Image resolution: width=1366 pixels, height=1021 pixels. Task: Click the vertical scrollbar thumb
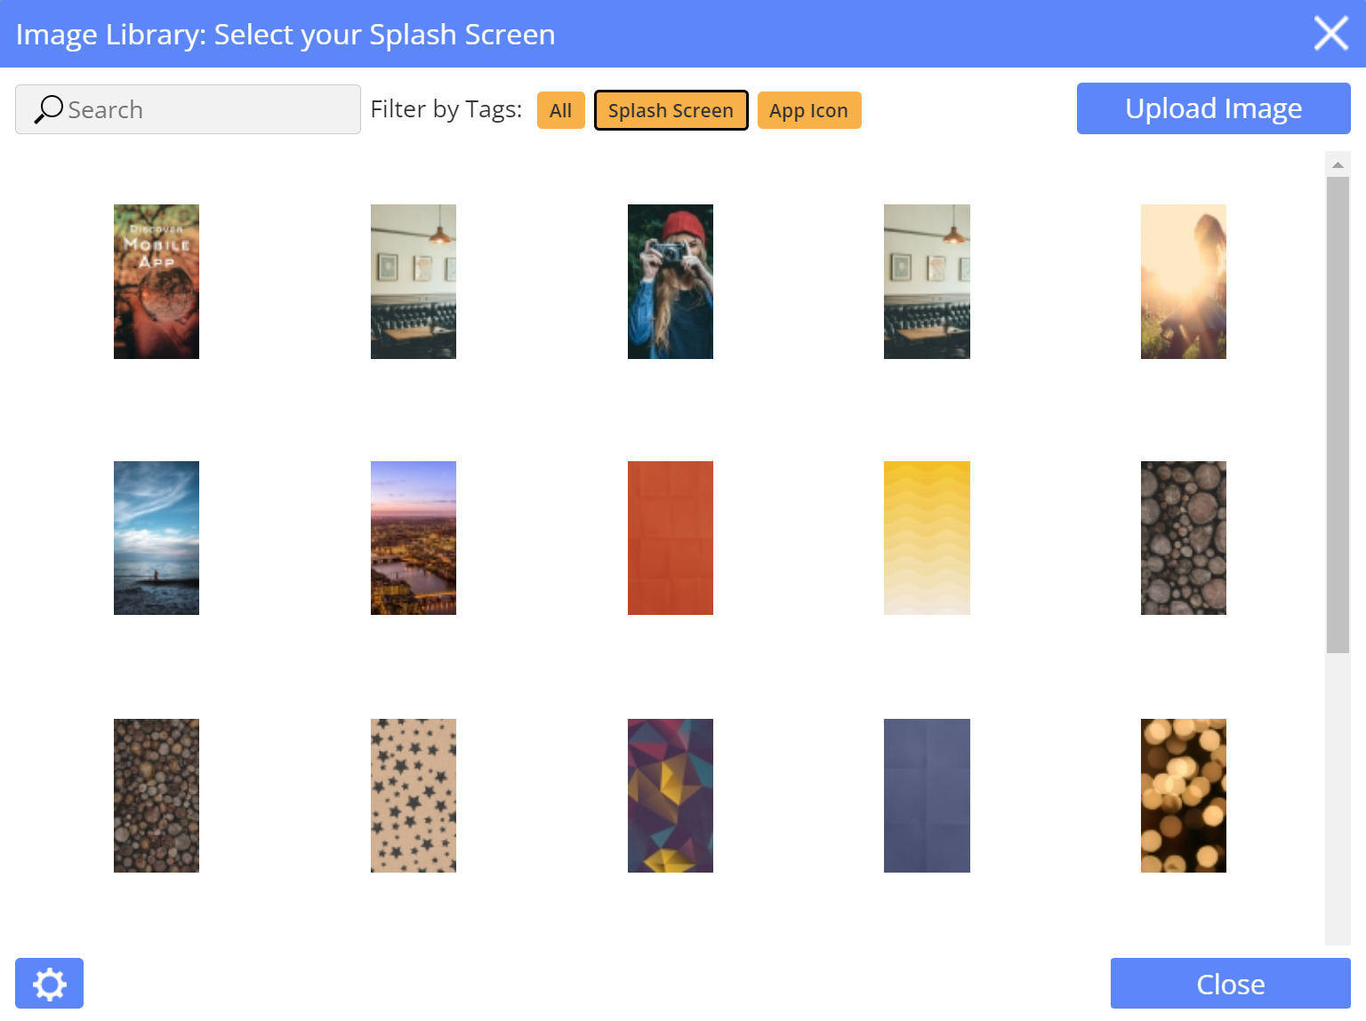point(1338,414)
